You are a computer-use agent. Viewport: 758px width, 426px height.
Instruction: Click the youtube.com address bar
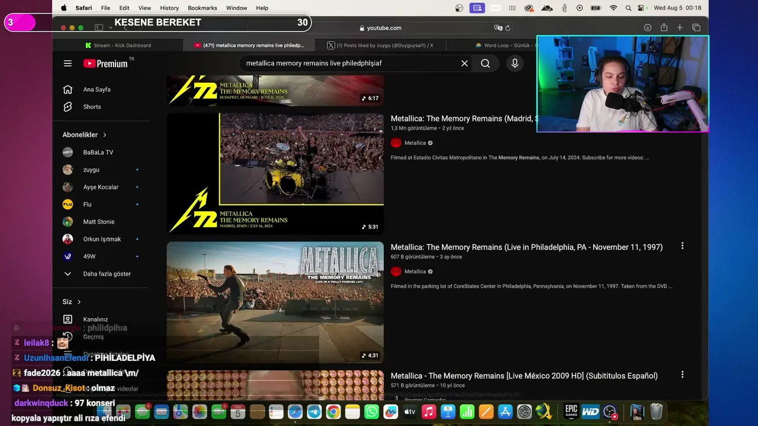(379, 28)
